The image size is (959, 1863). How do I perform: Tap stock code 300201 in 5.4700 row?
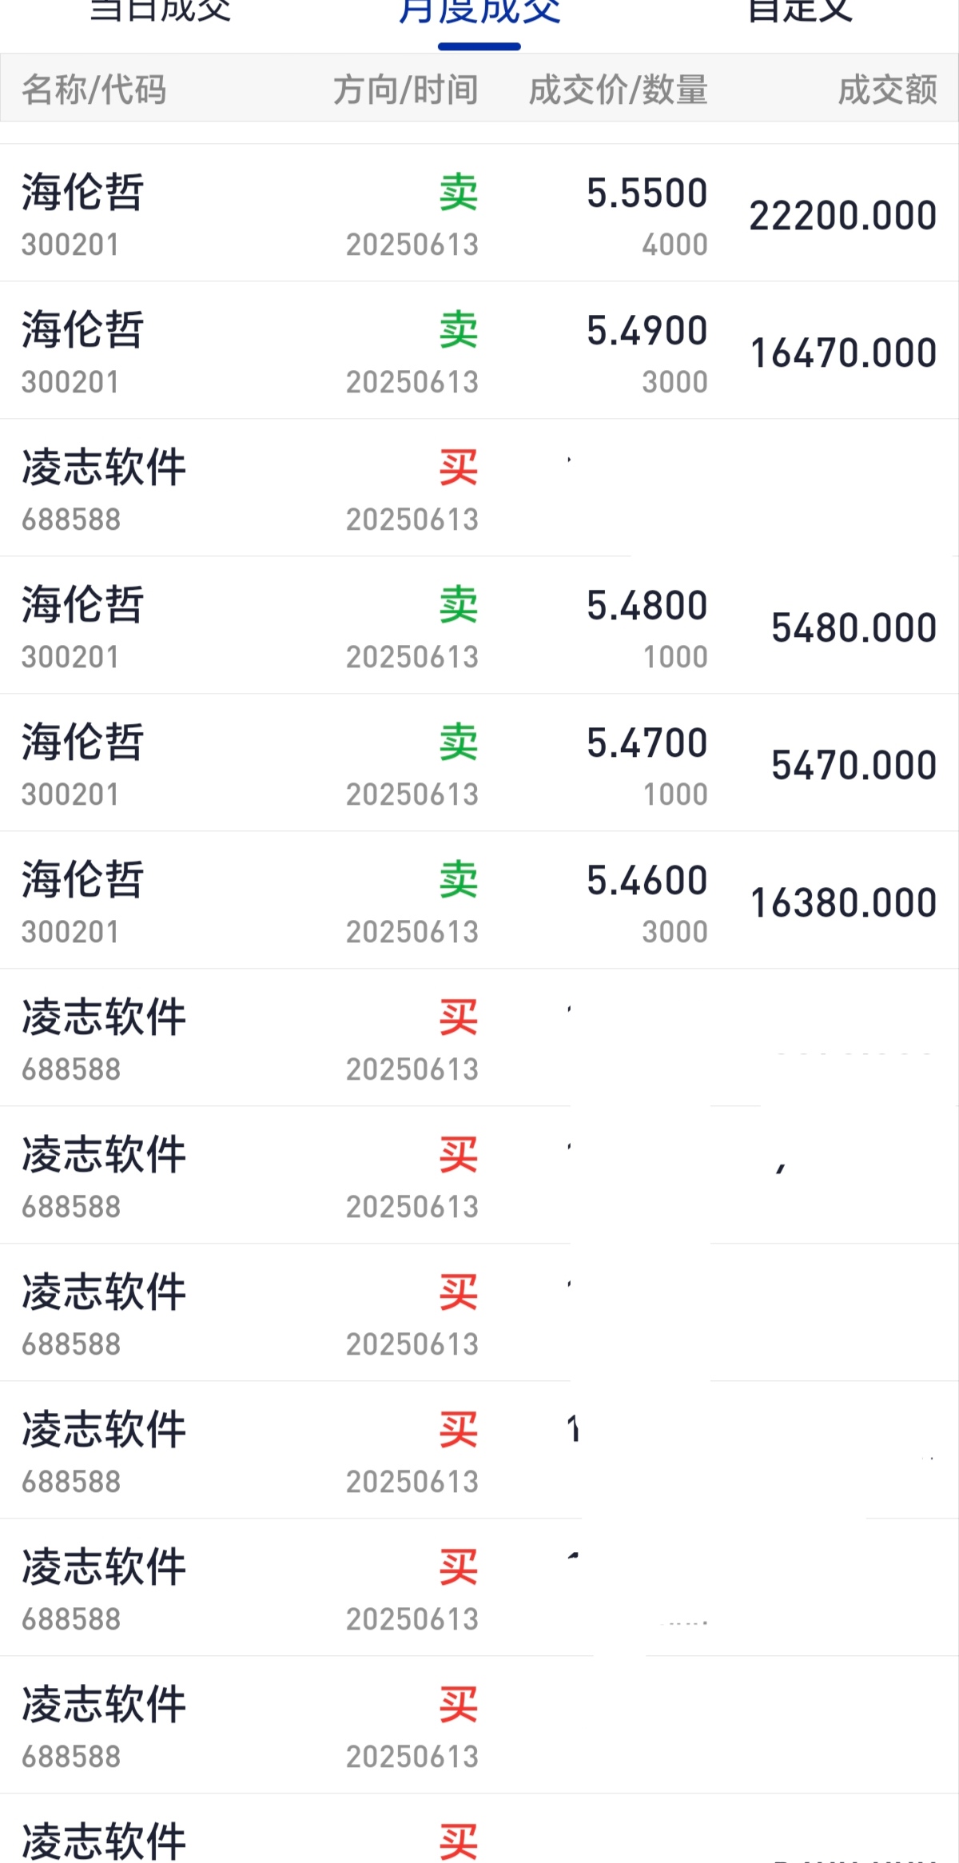click(x=70, y=794)
